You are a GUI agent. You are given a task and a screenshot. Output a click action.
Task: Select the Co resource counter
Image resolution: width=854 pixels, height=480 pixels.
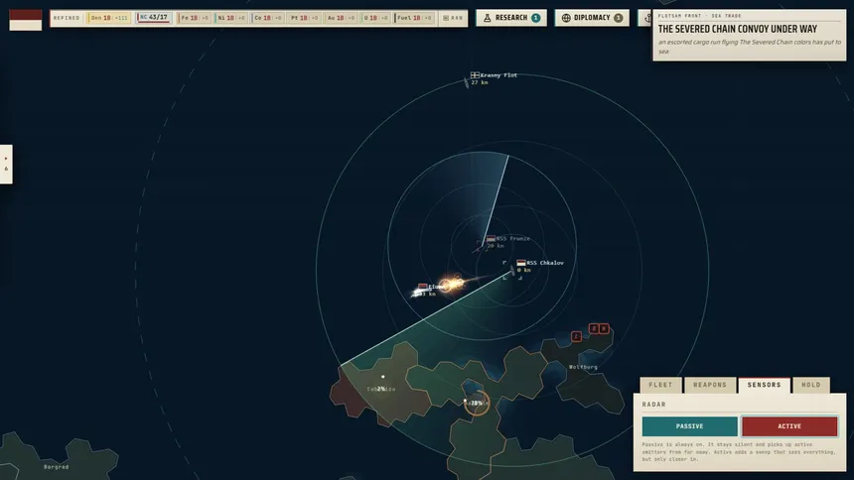(x=267, y=18)
